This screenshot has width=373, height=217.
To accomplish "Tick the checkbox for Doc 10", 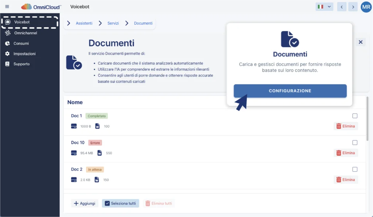I will [355, 143].
